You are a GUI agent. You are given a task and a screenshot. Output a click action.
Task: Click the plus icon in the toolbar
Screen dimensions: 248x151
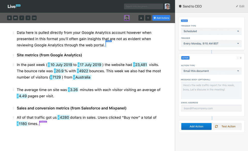148,18
